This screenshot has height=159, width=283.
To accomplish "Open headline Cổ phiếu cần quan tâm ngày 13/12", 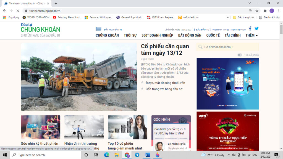I will click(165, 50).
